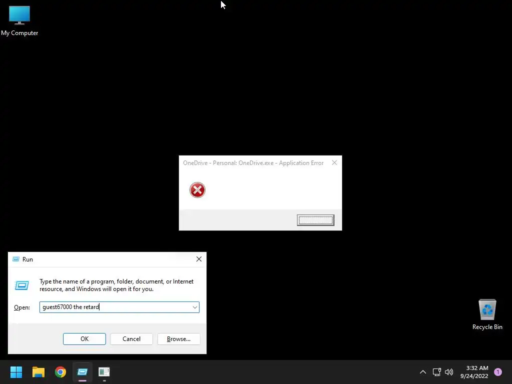
Task: Expand the Open history dropdown arrow
Action: (195, 307)
